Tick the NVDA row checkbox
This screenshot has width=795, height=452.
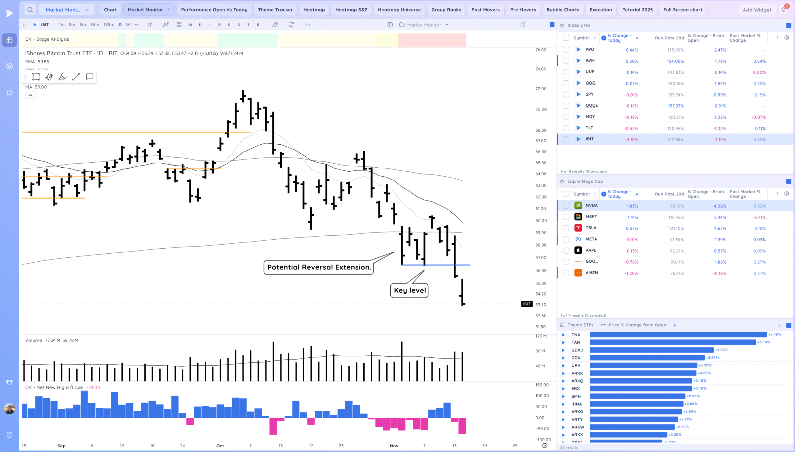coord(566,206)
